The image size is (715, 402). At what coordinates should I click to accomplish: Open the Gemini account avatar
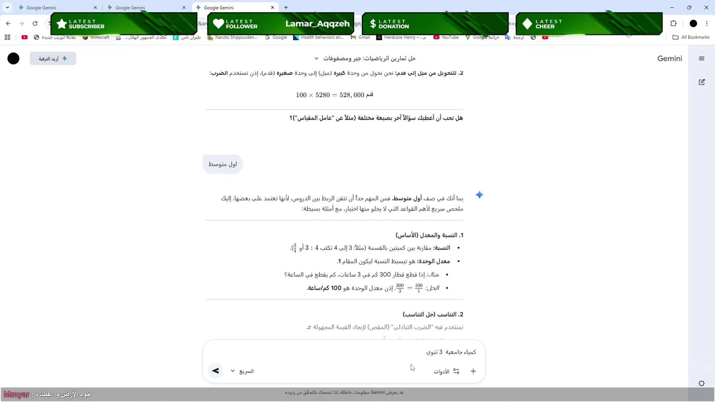[x=13, y=59]
